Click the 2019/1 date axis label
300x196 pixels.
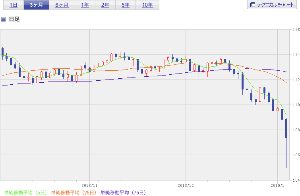(x=277, y=186)
